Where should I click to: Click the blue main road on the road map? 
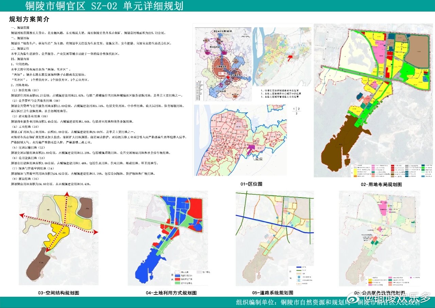[275, 224]
